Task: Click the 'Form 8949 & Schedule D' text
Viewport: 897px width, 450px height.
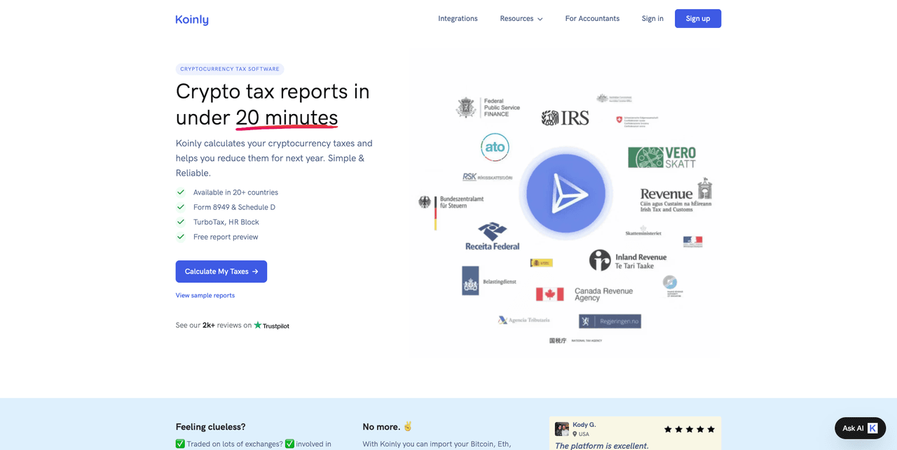Action: pyautogui.click(x=234, y=207)
